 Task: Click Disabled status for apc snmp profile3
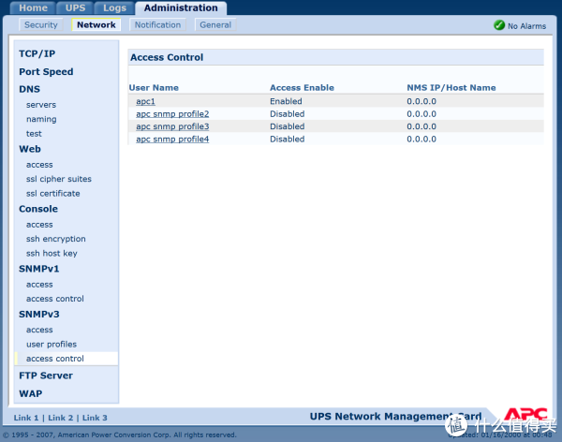click(x=288, y=126)
